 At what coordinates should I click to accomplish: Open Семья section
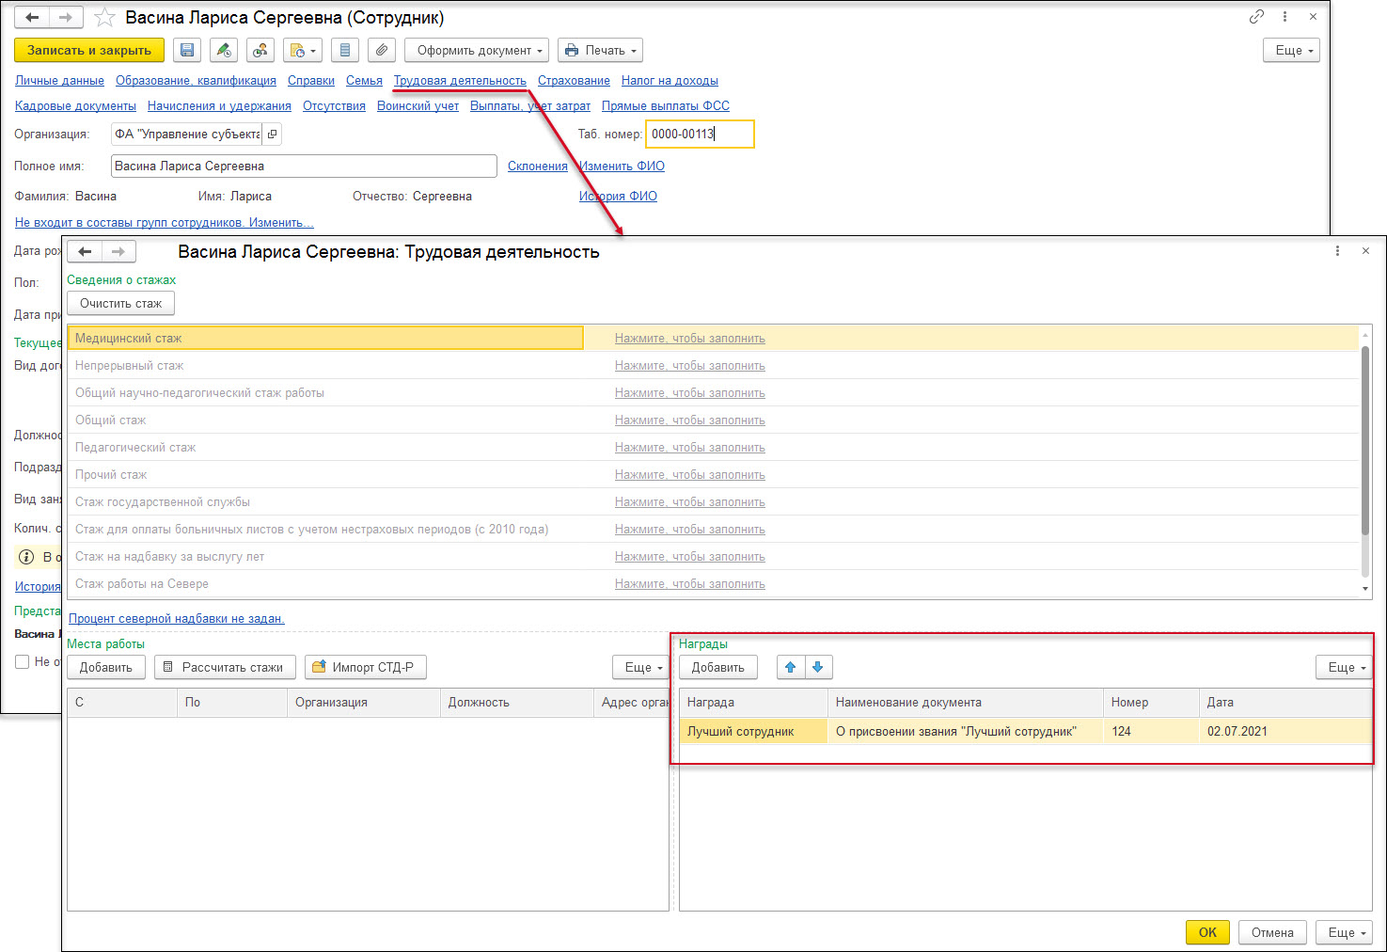[x=364, y=81]
